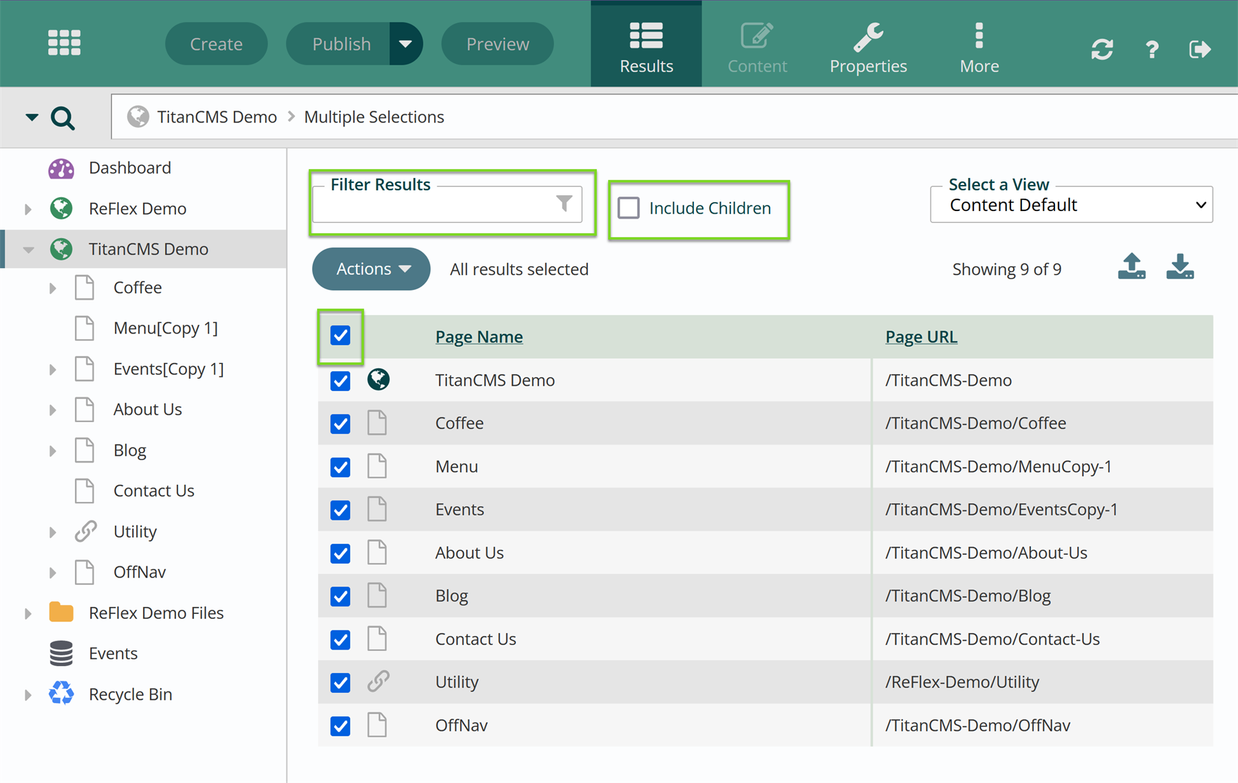
Task: Click the download export icon
Action: (1180, 267)
